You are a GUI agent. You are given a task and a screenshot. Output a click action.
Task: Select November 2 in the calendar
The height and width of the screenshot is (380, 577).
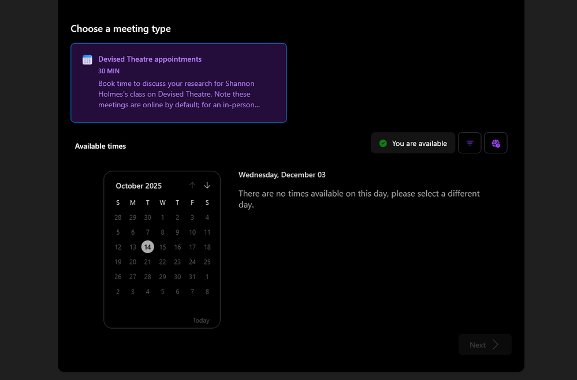tap(118, 292)
